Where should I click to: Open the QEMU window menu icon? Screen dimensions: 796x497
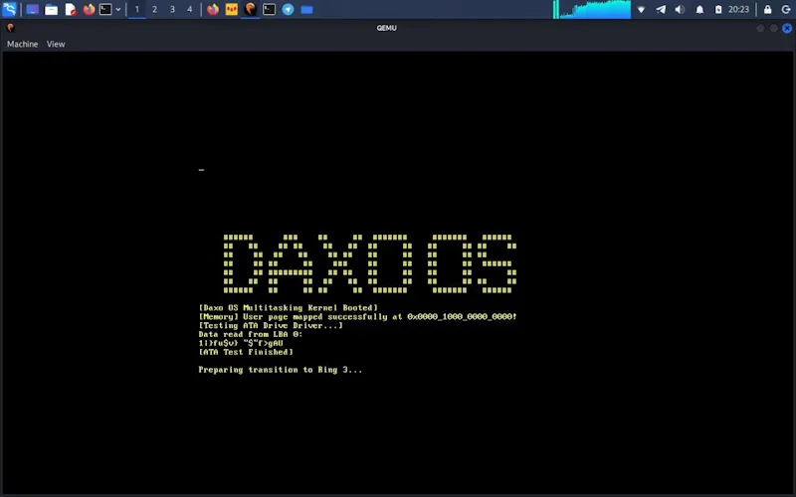coord(11,28)
